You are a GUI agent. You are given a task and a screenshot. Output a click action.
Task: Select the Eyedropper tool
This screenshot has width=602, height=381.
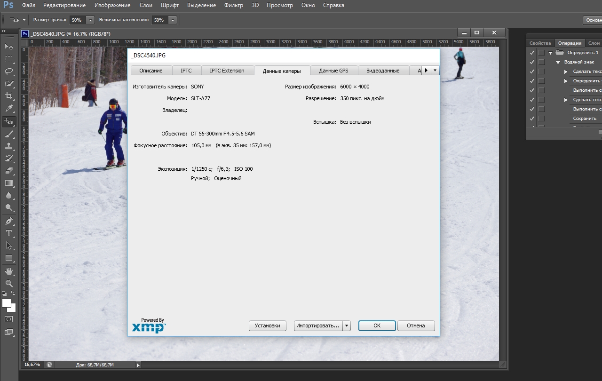[x=9, y=109]
